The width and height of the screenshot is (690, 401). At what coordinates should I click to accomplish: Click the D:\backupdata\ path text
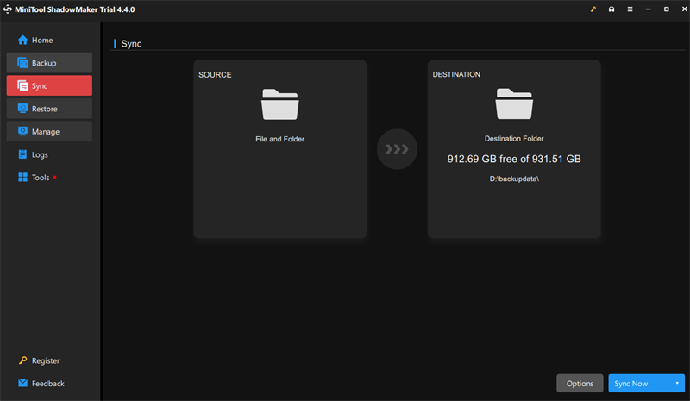point(514,179)
